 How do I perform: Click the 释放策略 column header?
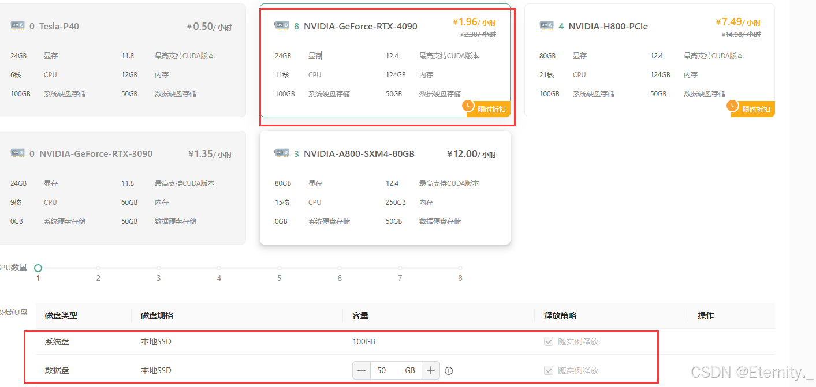(560, 315)
